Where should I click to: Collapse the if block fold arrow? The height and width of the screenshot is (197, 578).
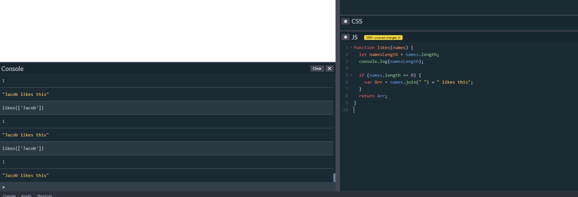351,75
